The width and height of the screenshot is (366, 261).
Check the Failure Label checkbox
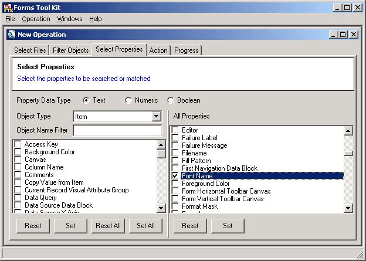coord(175,137)
